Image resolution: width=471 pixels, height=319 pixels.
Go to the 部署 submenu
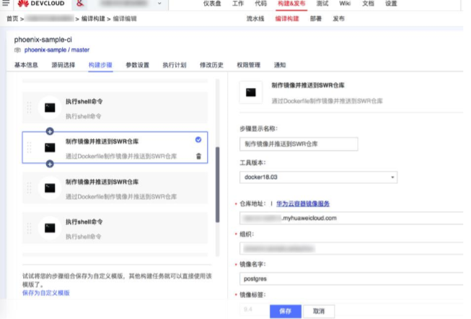tap(316, 19)
